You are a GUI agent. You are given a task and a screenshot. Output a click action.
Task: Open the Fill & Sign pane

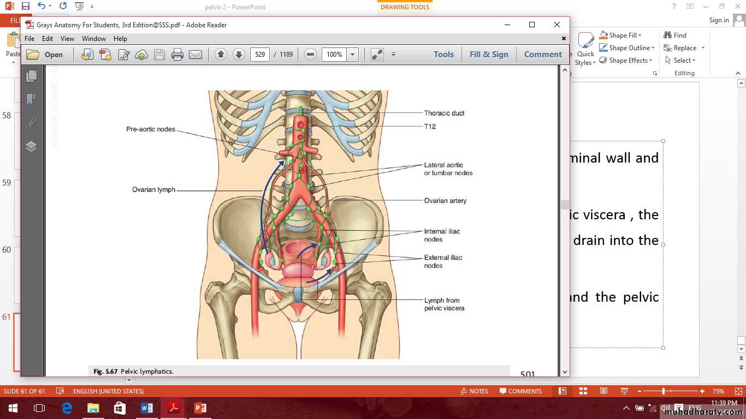click(x=489, y=55)
